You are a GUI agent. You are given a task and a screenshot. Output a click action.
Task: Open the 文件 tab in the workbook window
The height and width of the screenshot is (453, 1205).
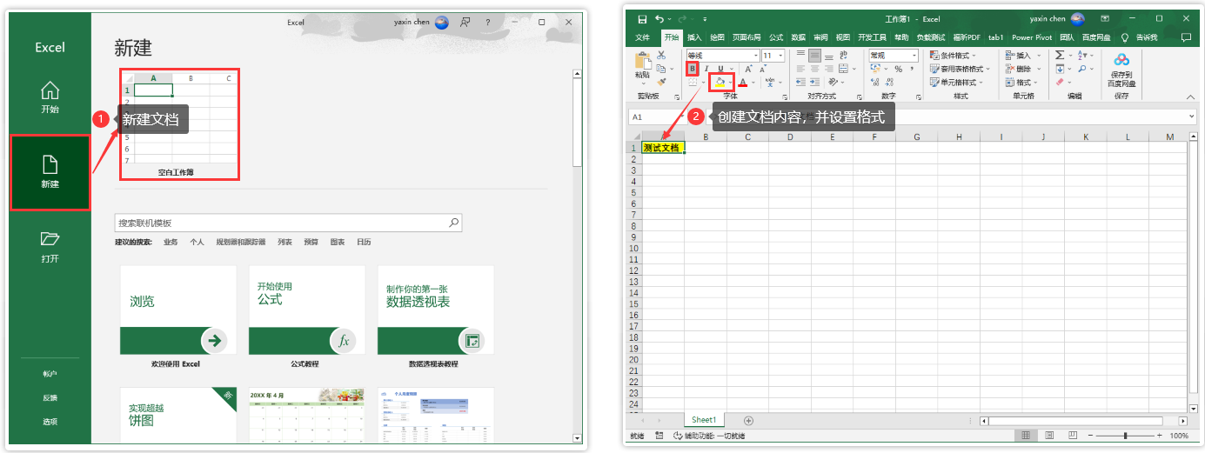tap(642, 37)
